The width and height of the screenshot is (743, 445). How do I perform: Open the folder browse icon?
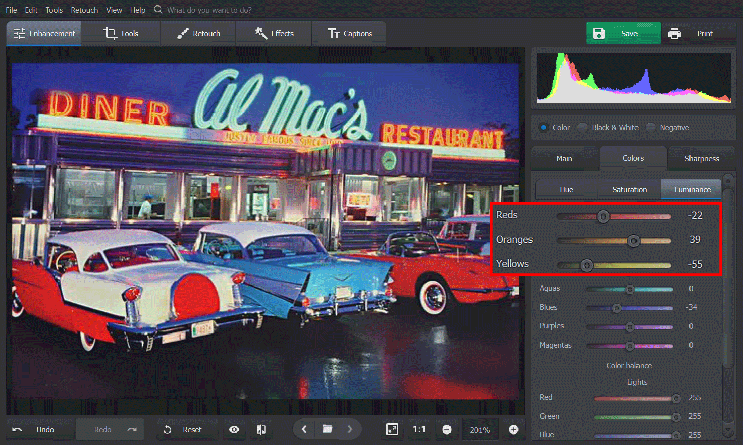click(x=327, y=429)
